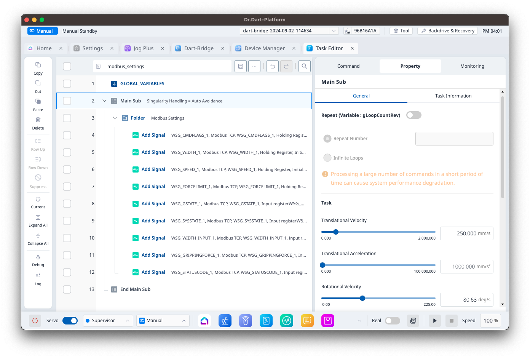Click the Tool button in top bar
Image resolution: width=530 pixels, height=358 pixels.
click(x=401, y=31)
